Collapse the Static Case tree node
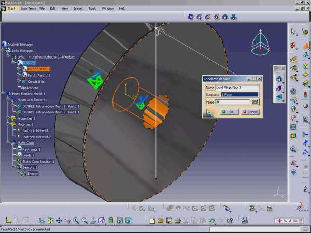 click(x=8, y=142)
